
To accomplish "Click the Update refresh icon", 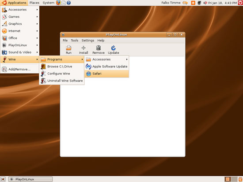I will pyautogui.click(x=114, y=48).
